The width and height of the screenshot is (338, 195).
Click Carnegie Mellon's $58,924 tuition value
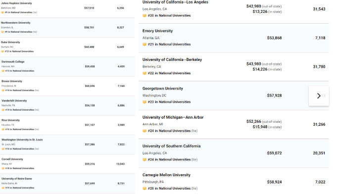275,182
